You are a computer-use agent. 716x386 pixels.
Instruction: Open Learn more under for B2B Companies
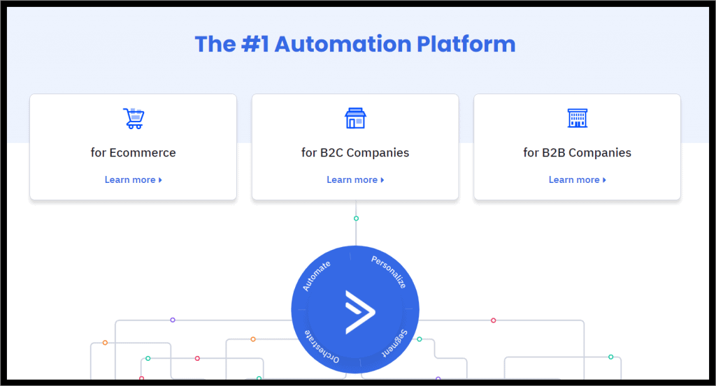click(x=577, y=179)
